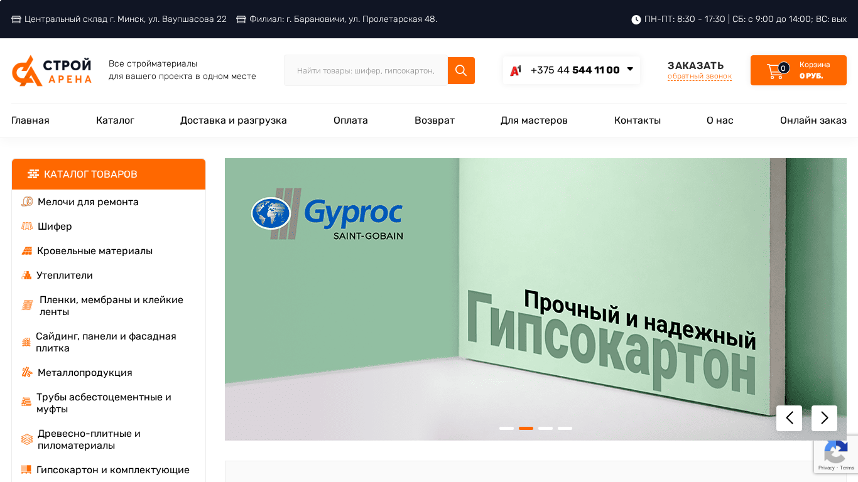The image size is (858, 482).
Task: Click the Утеплители category icon
Action: [26, 275]
